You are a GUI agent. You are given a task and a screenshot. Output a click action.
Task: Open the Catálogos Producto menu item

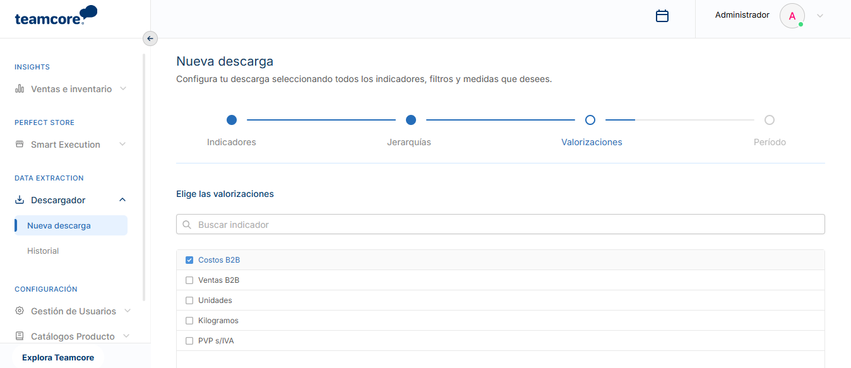coord(73,336)
